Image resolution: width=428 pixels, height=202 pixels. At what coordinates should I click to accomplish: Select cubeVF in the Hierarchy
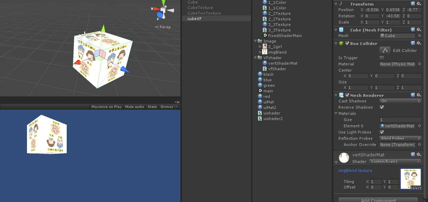[216, 19]
